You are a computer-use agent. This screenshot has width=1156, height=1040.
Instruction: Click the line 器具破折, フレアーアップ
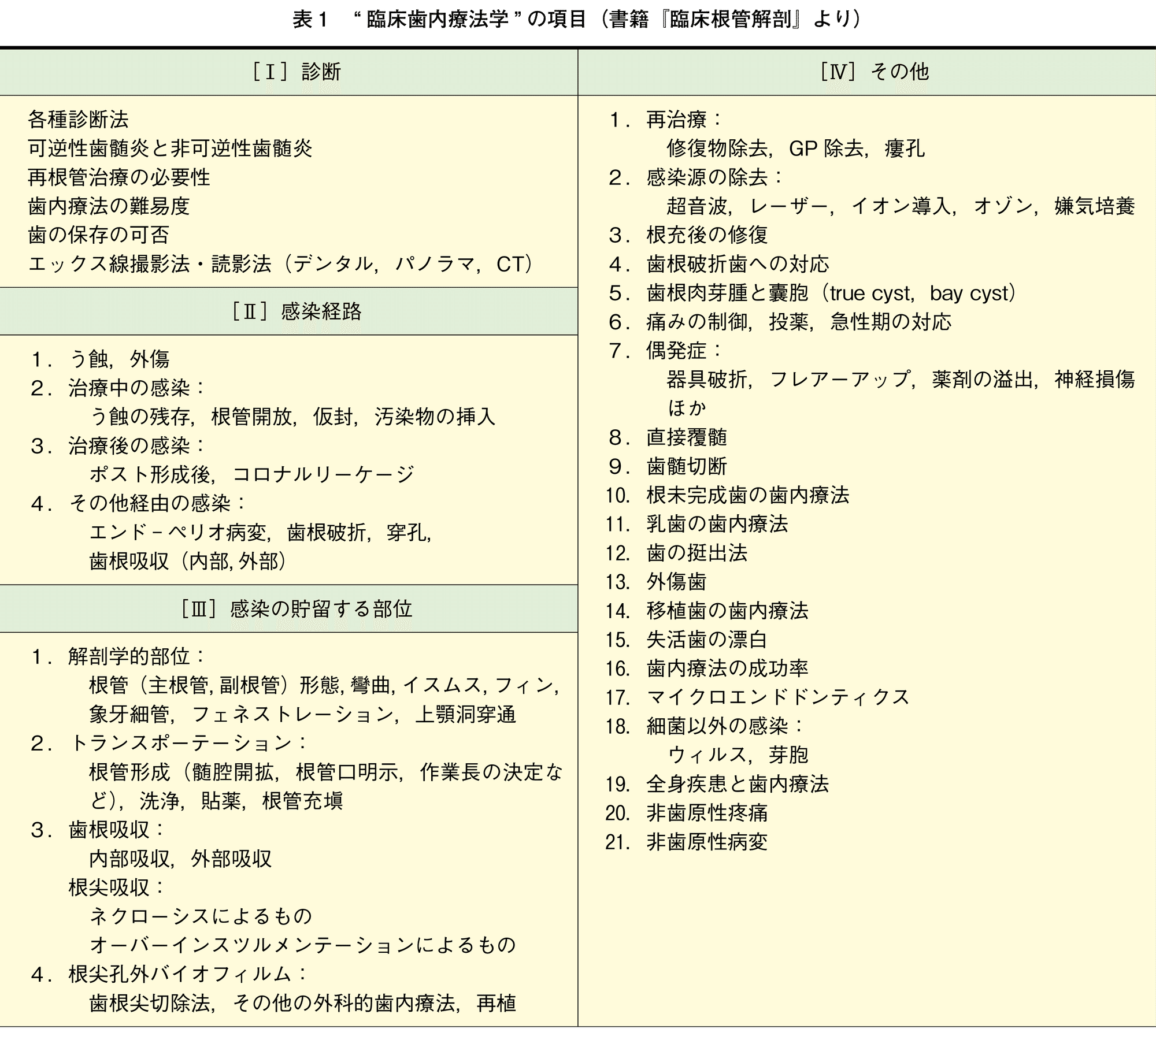(901, 380)
